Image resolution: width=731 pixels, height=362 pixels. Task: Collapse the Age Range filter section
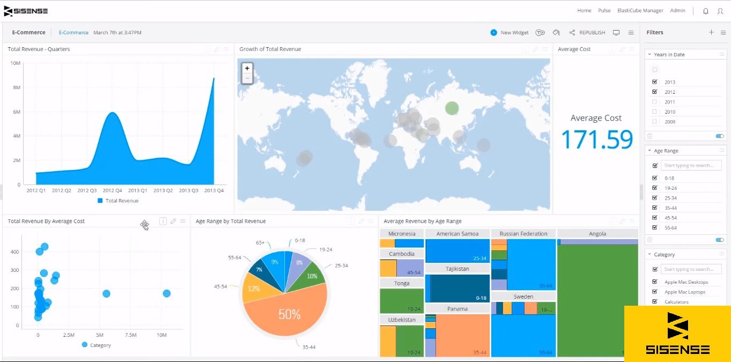pyautogui.click(x=649, y=151)
